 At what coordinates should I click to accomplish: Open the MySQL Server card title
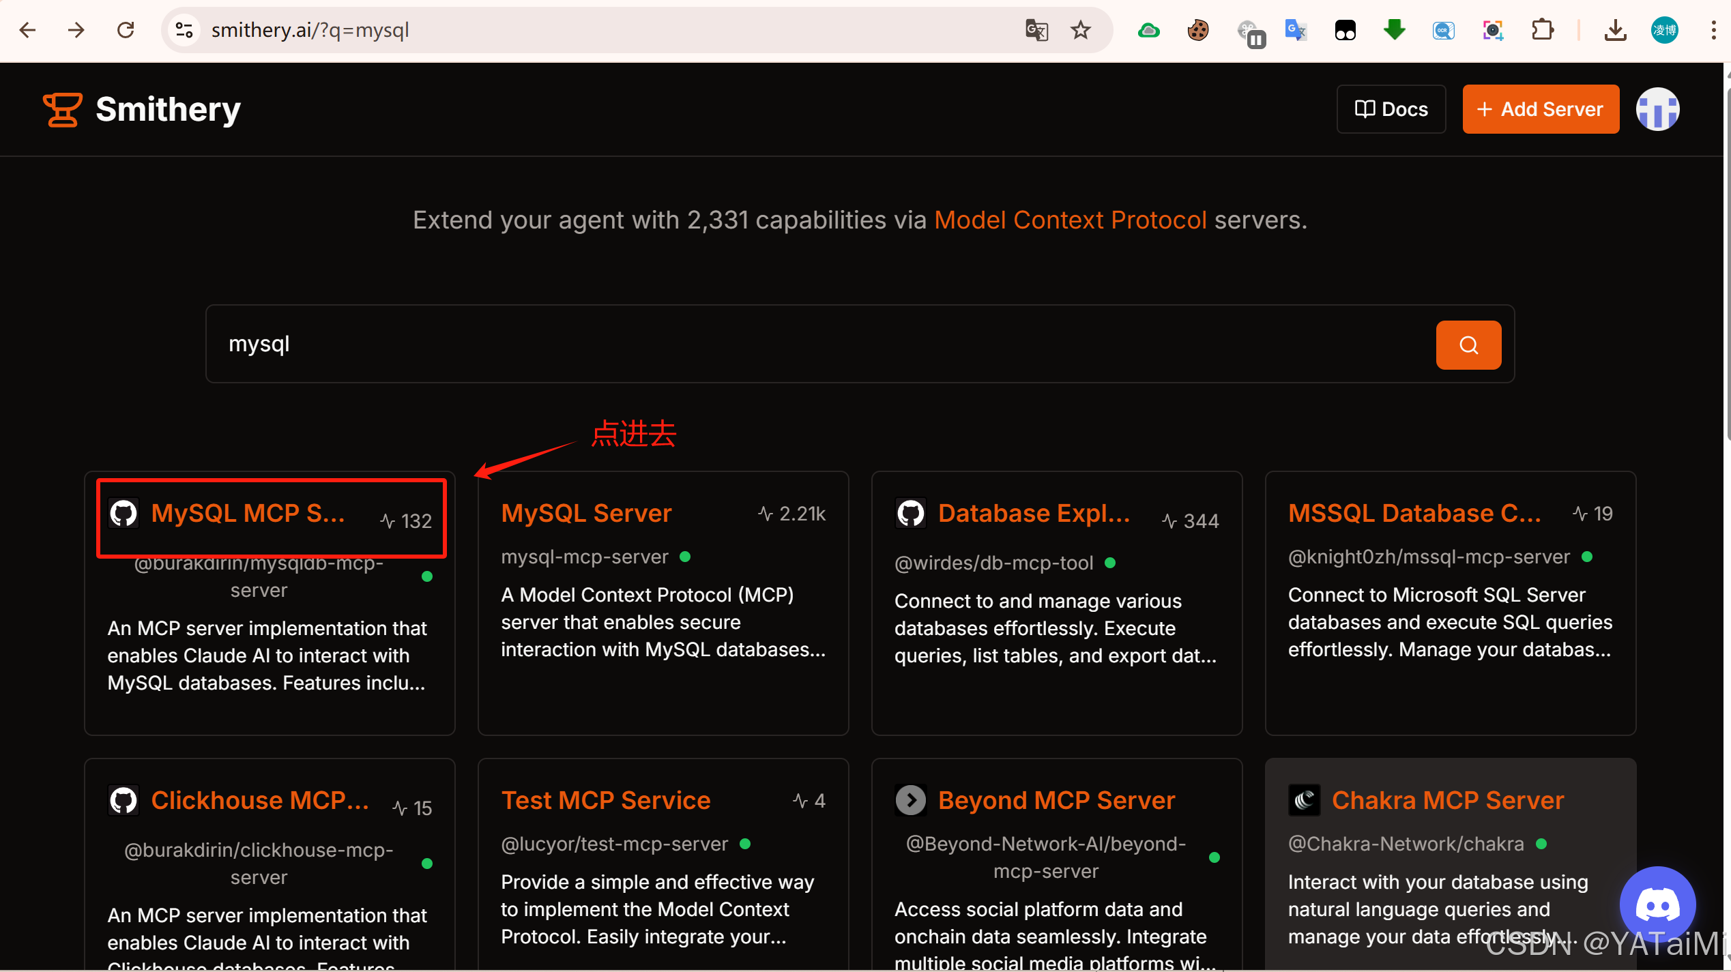point(586,513)
